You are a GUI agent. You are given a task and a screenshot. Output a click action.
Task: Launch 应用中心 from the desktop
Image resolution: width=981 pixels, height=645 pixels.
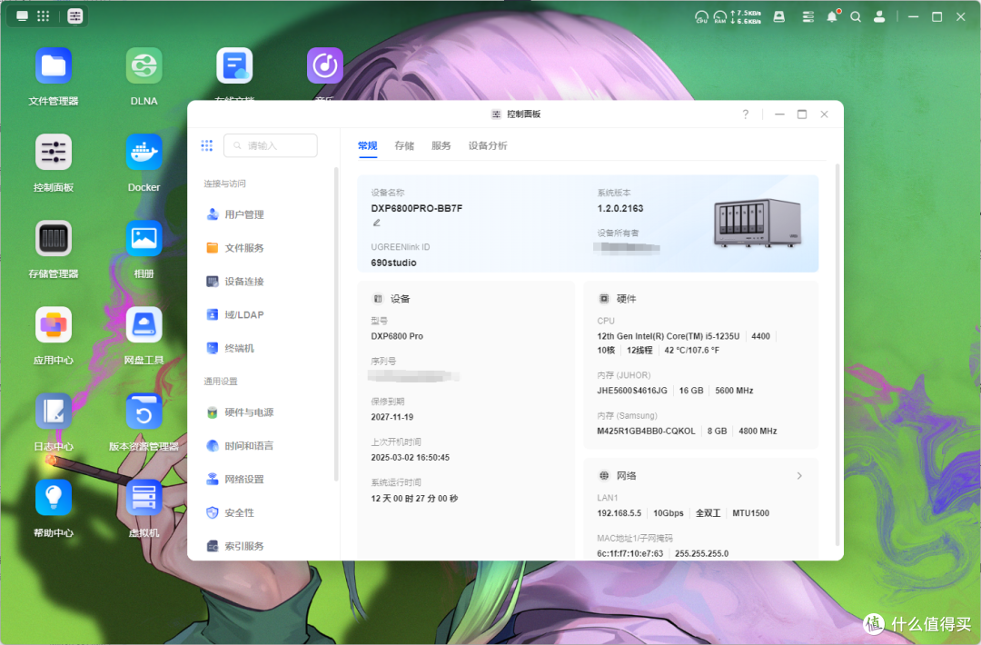pyautogui.click(x=54, y=324)
